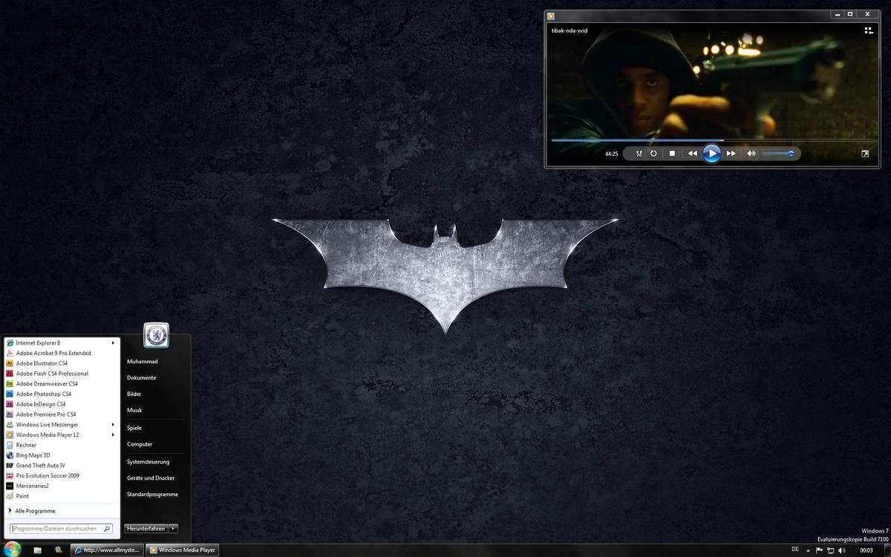Open Dokumente in Start menu

click(x=141, y=378)
